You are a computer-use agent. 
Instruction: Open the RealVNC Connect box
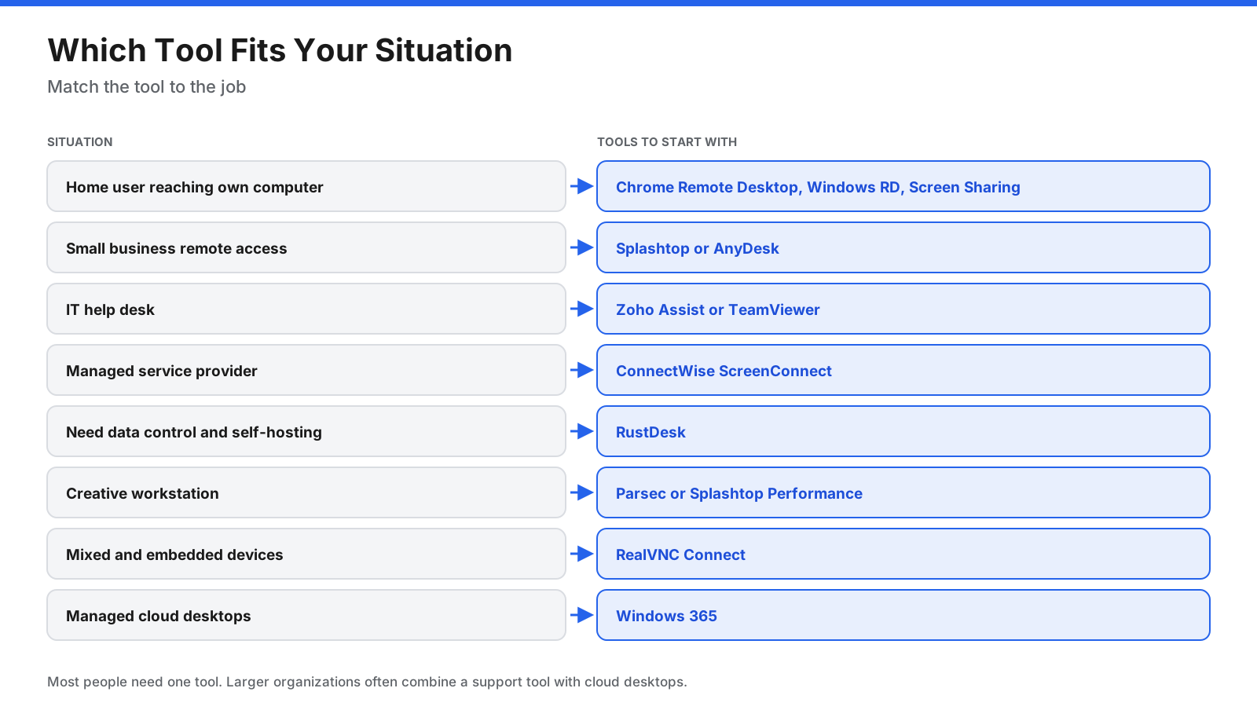point(903,554)
